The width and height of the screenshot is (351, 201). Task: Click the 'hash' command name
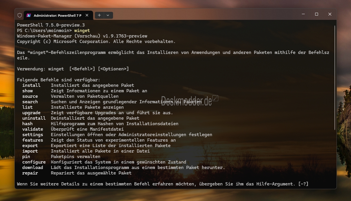(27, 124)
